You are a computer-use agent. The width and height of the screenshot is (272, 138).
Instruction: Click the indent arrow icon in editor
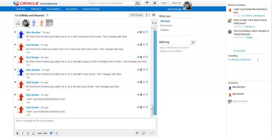pos(57,133)
